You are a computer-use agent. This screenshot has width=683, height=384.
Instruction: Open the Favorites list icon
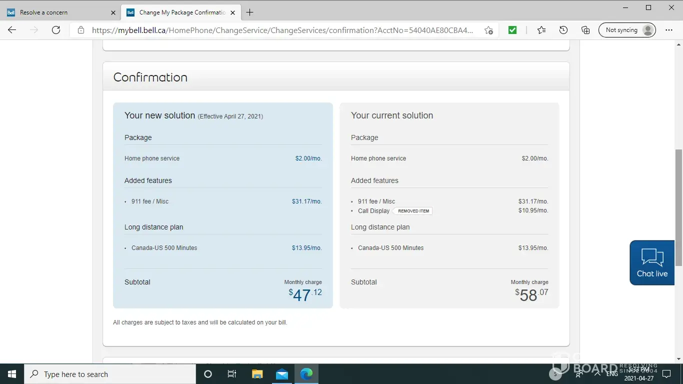click(541, 30)
